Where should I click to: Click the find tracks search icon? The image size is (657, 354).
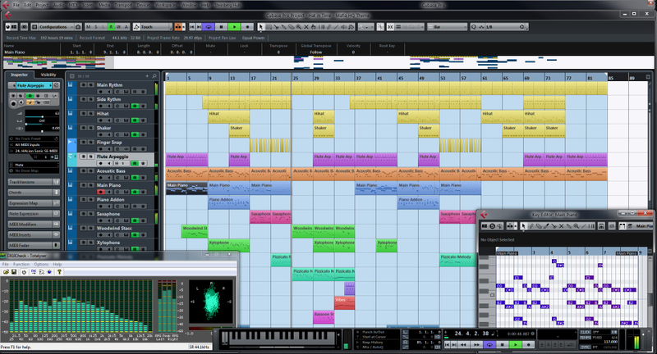coord(154,76)
